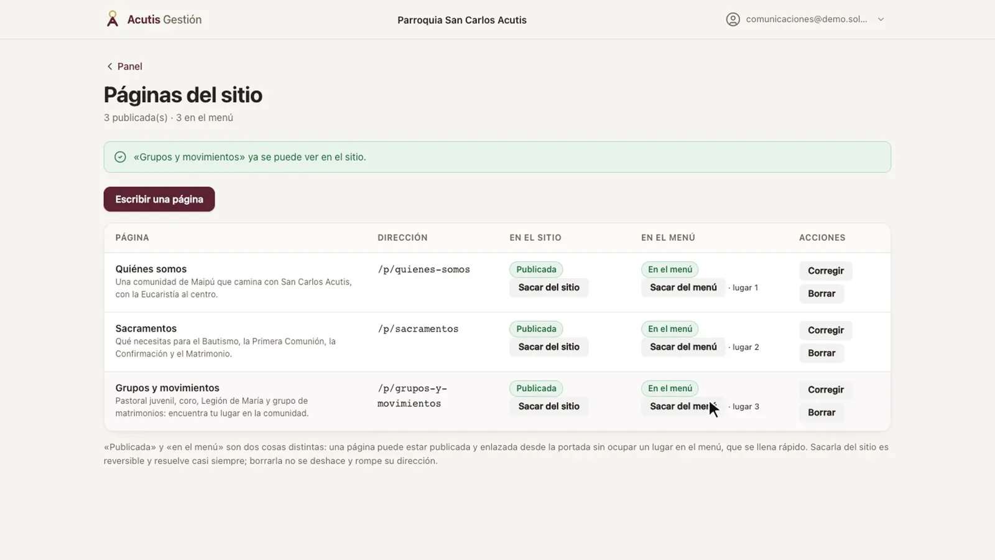
Task: Click the Páginas del sitio heading
Action: pyautogui.click(x=183, y=95)
